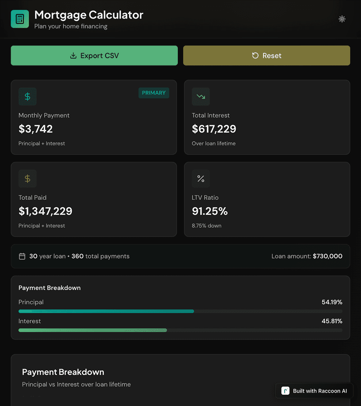Image resolution: width=361 pixels, height=406 pixels.
Task: Select the PRIMARY badge
Action: pyautogui.click(x=154, y=93)
